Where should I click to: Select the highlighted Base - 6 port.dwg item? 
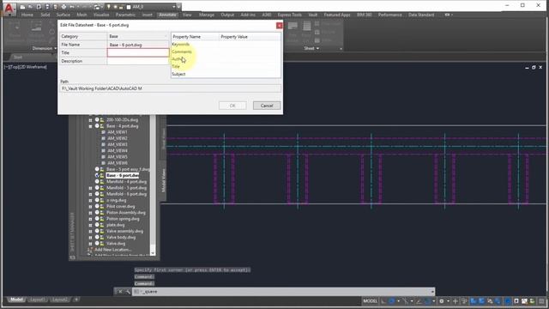tap(123, 175)
